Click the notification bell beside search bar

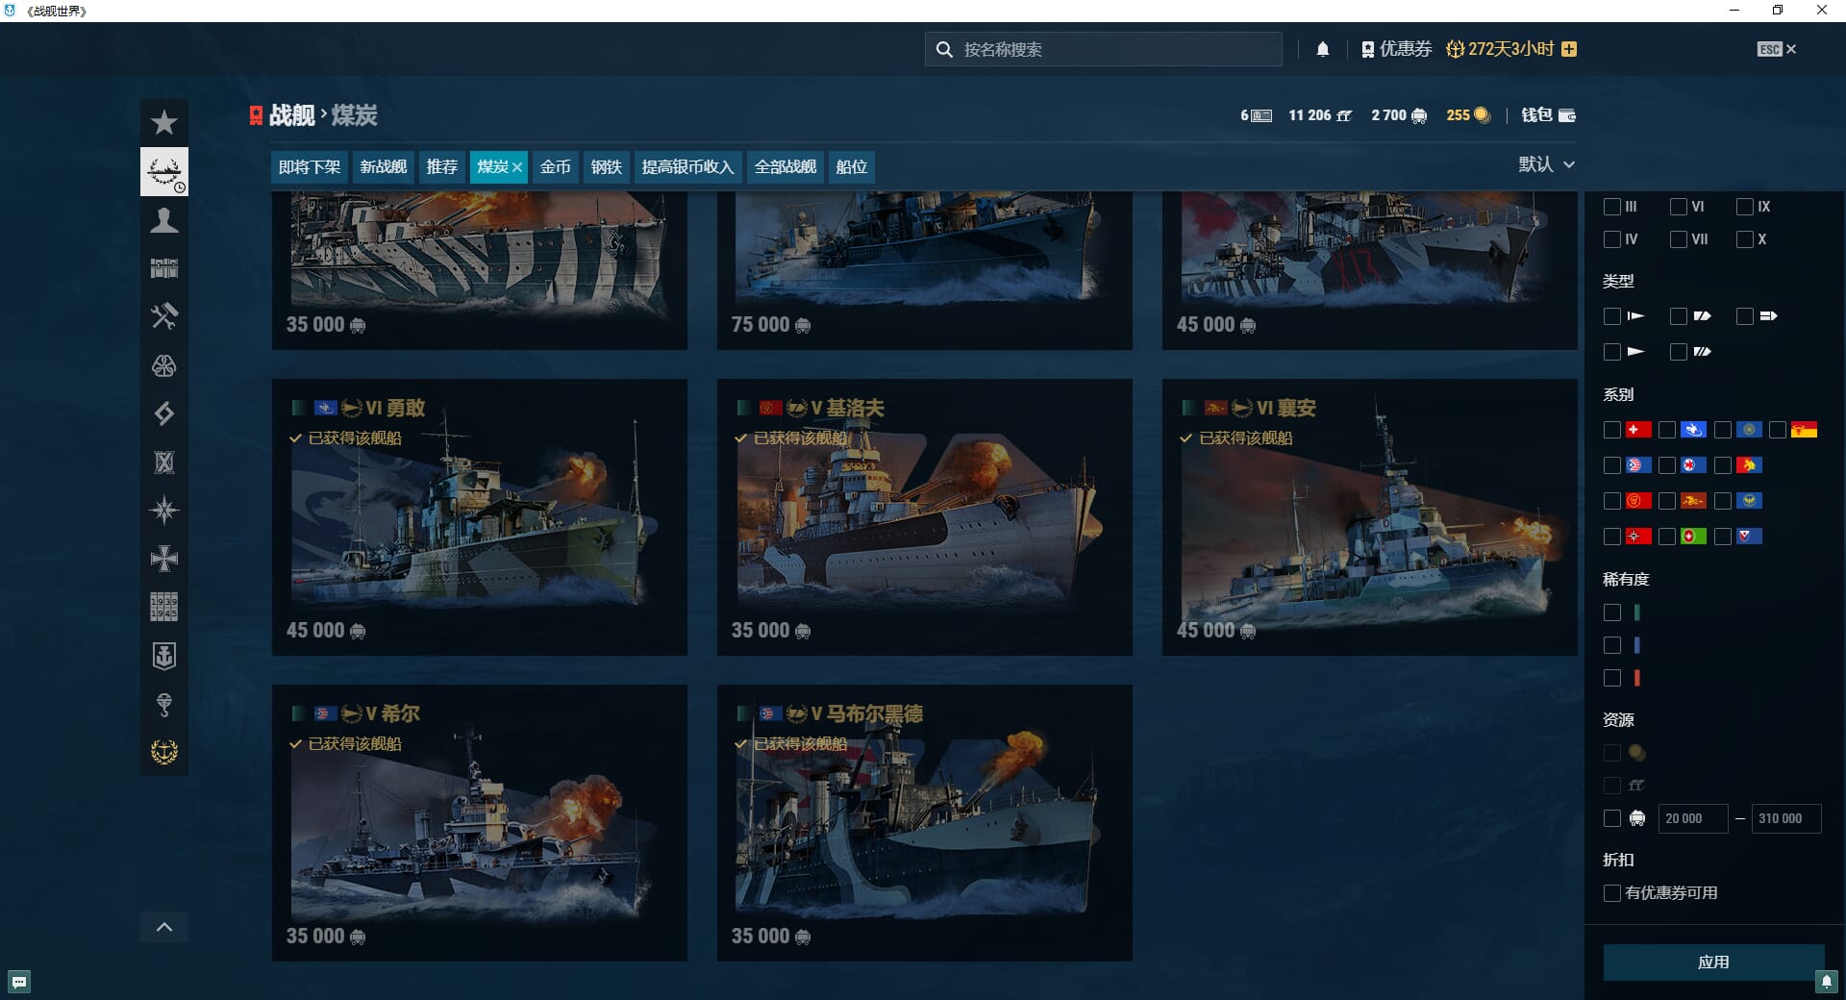(x=1323, y=49)
